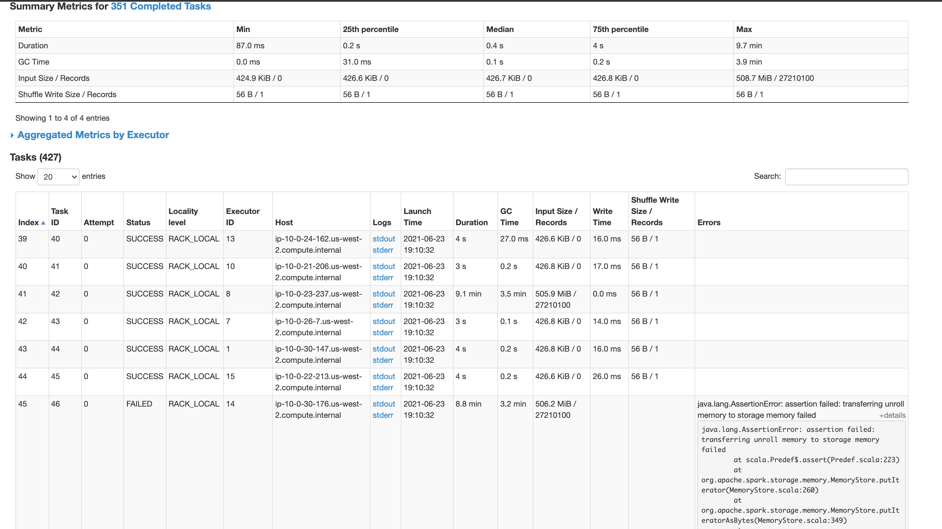Open stdout log for failed task 46
The image size is (942, 529).
pyautogui.click(x=384, y=404)
